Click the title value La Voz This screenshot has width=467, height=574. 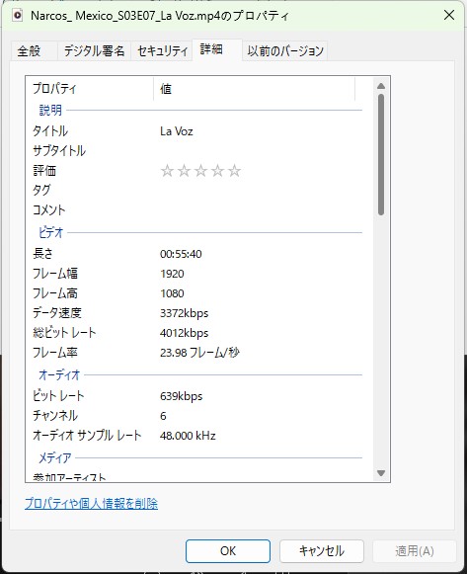point(177,131)
